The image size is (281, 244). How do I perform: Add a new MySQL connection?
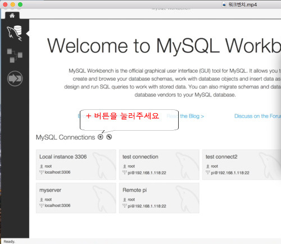[101, 137]
